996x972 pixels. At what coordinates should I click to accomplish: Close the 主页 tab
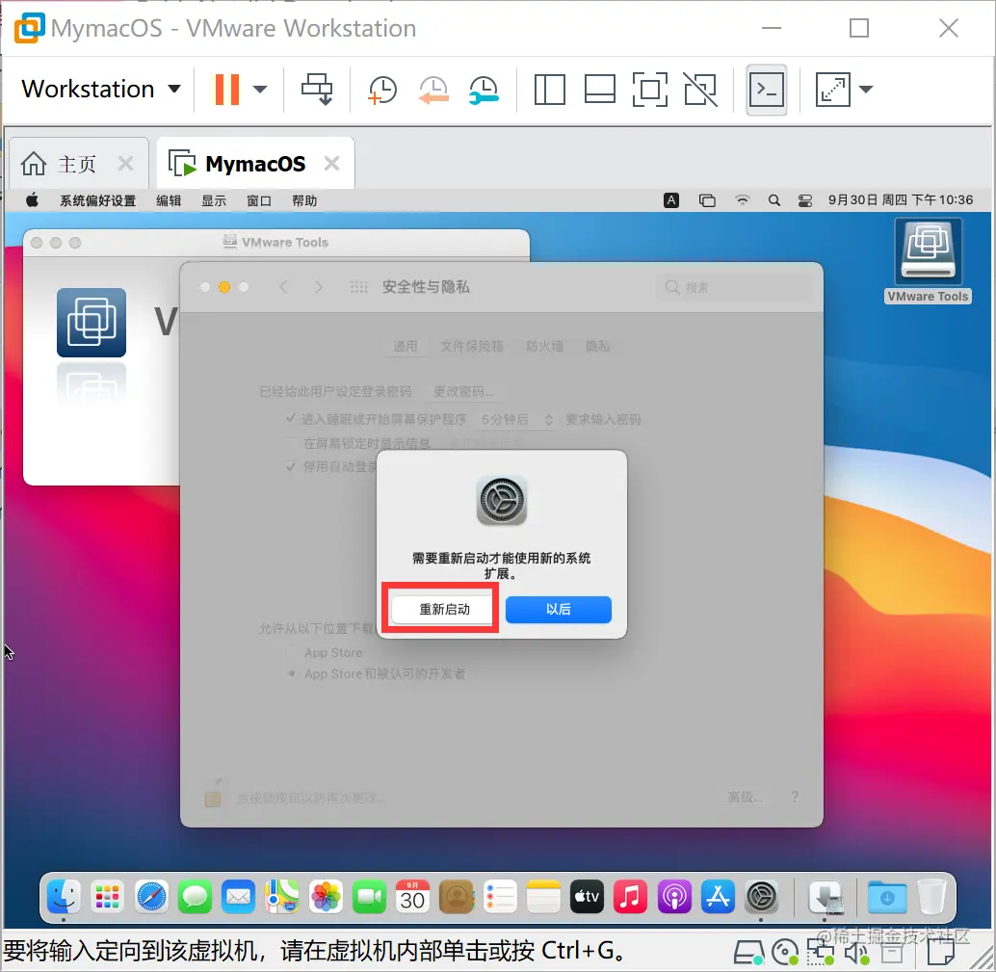coord(126,164)
